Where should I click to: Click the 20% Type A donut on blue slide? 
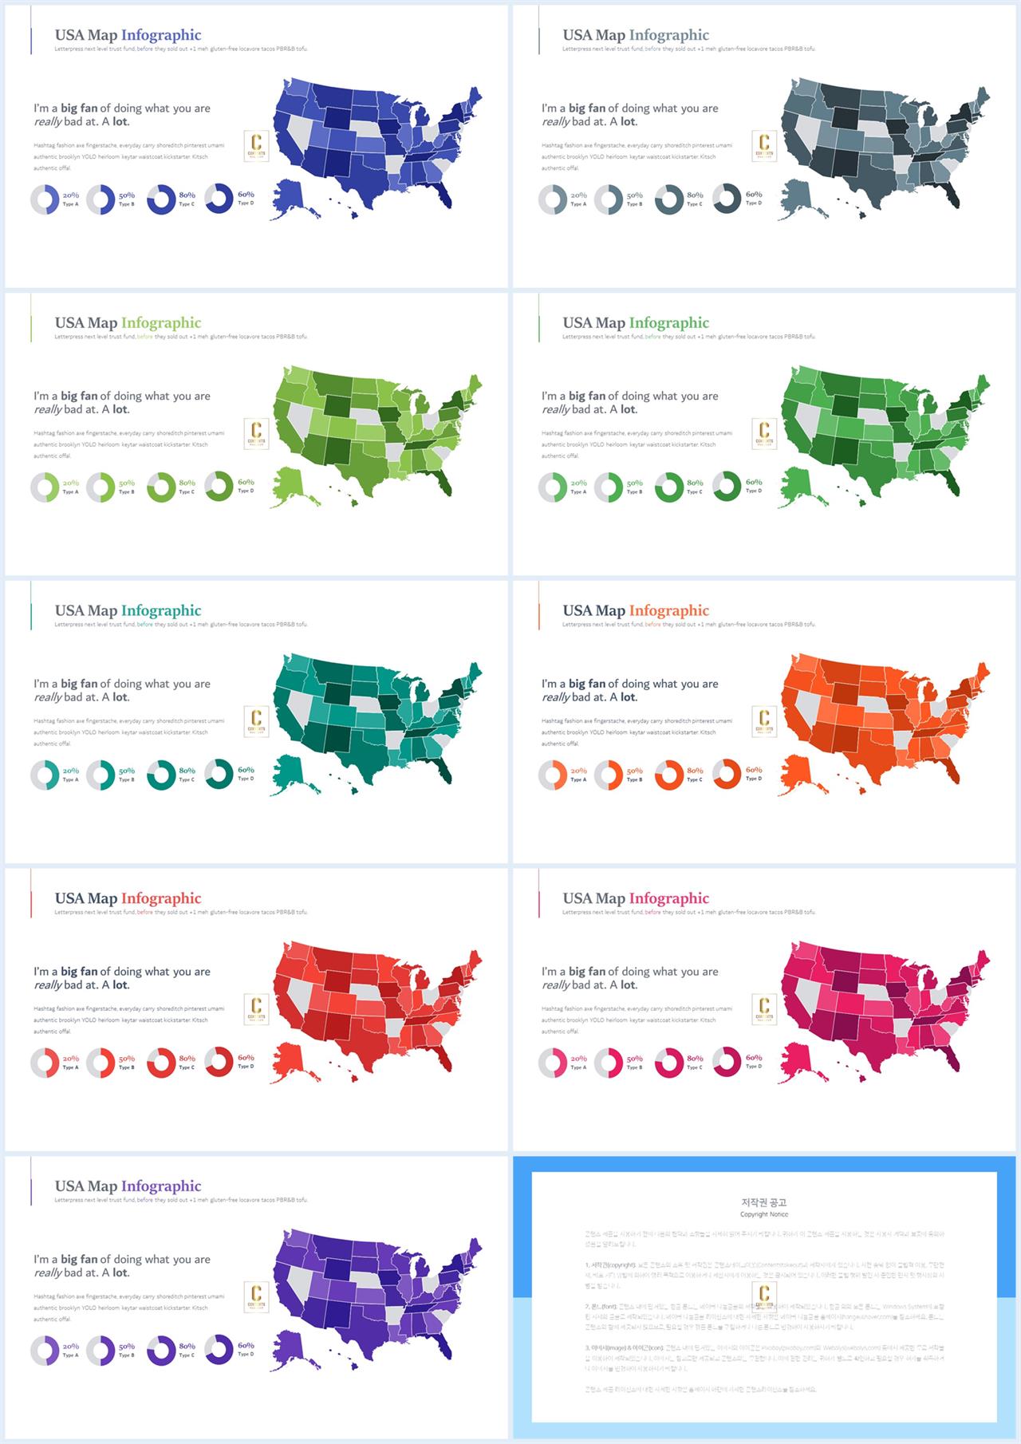click(45, 199)
